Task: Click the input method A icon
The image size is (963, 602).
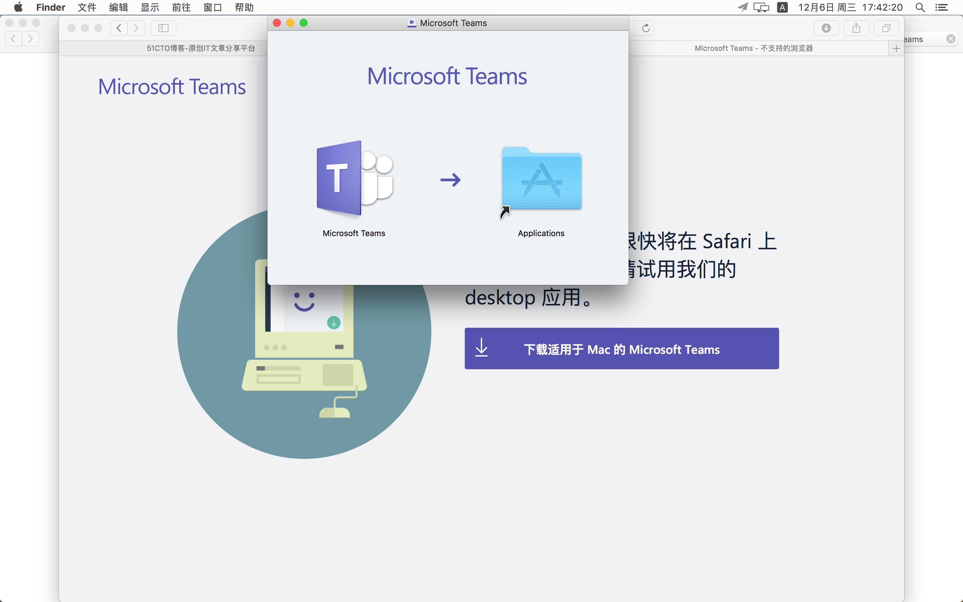Action: coord(782,7)
